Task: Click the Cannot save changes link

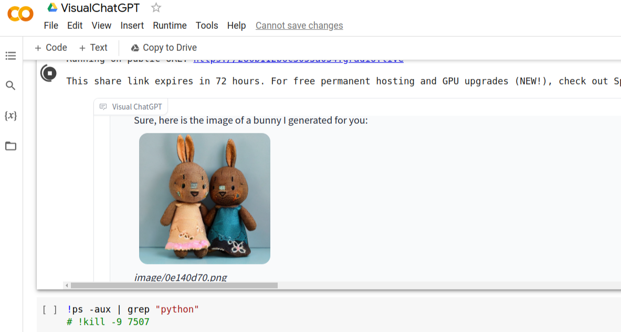Action: coord(299,26)
